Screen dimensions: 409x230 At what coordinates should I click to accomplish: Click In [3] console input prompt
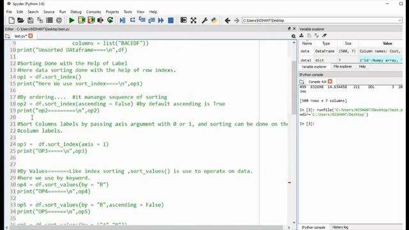coord(307,123)
